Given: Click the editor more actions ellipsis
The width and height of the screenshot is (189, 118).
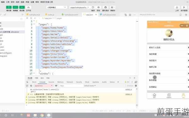Looking at the screenshot, I should [135, 15].
